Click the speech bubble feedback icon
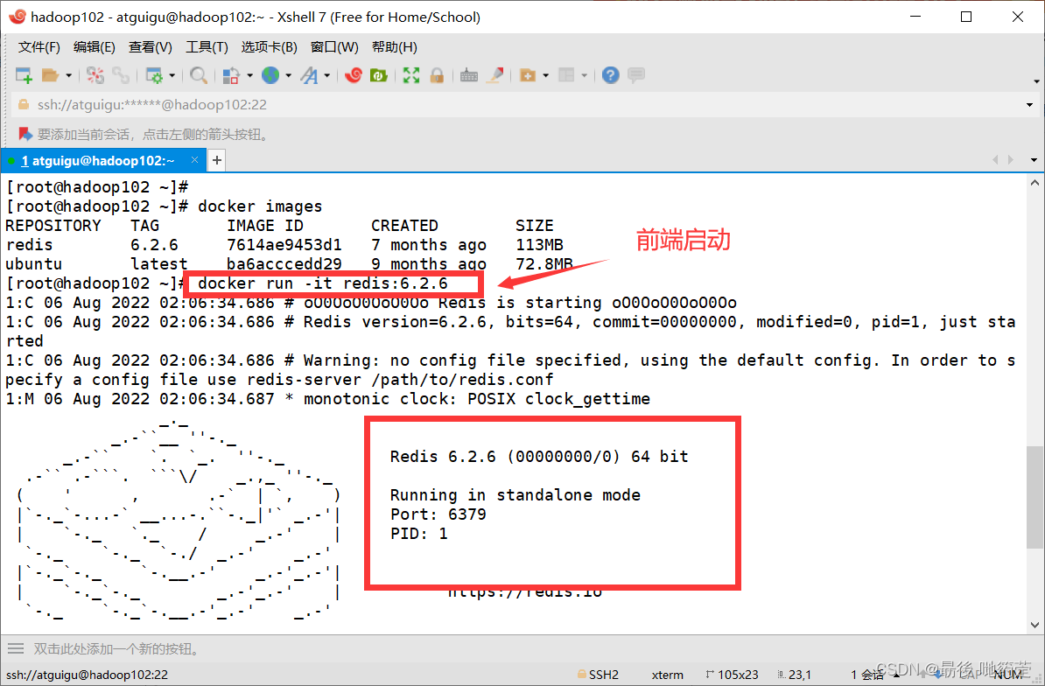This screenshot has height=686, width=1045. tap(636, 75)
